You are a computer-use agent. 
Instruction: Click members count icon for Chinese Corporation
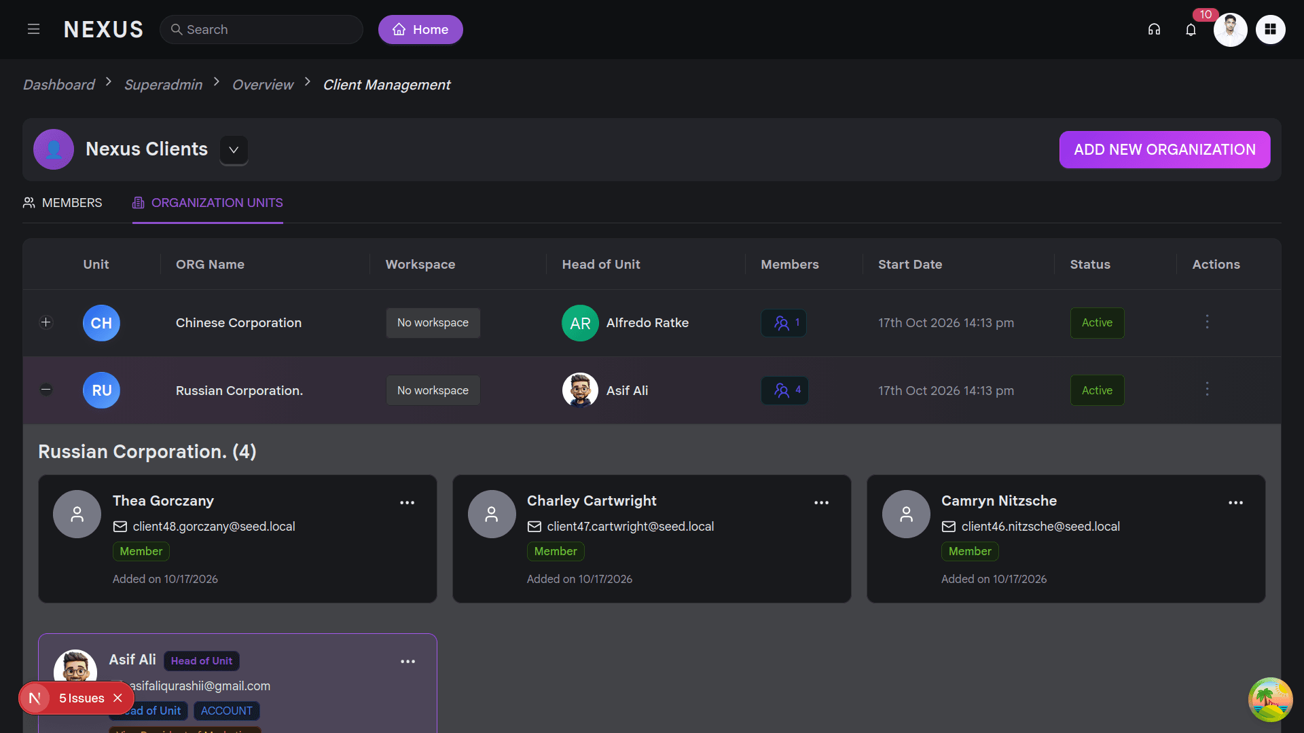coord(784,323)
